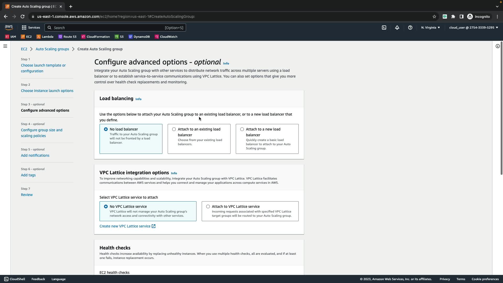Click the page vertical scrollbar
The height and width of the screenshot is (283, 503).
click(501, 107)
